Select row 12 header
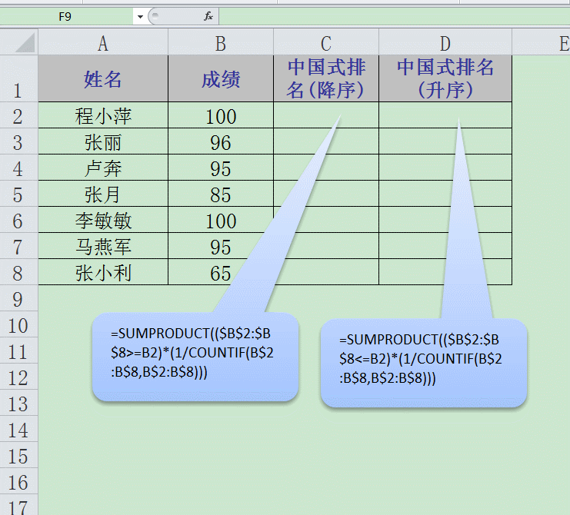This screenshot has width=570, height=515. (19, 377)
